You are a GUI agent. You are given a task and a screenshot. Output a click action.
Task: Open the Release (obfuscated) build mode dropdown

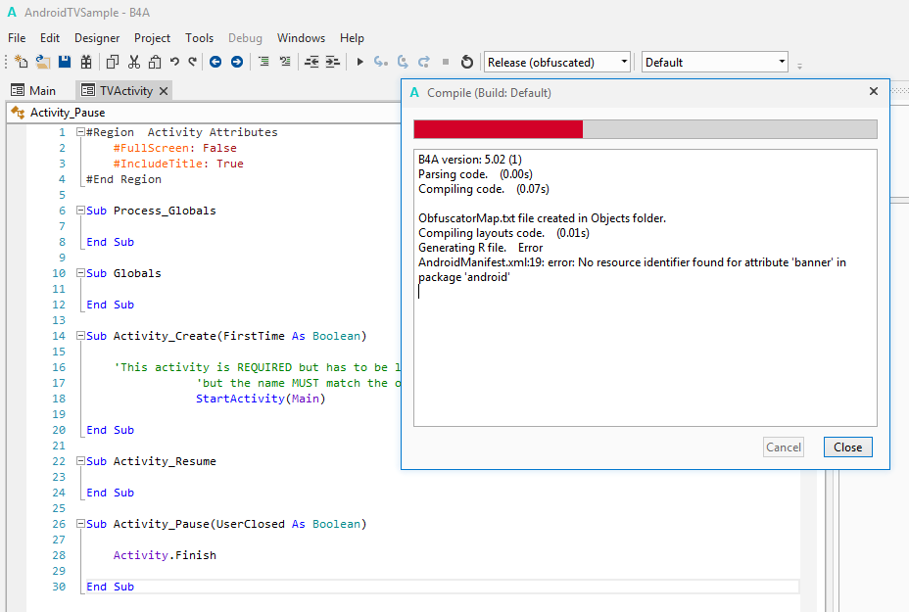click(557, 62)
